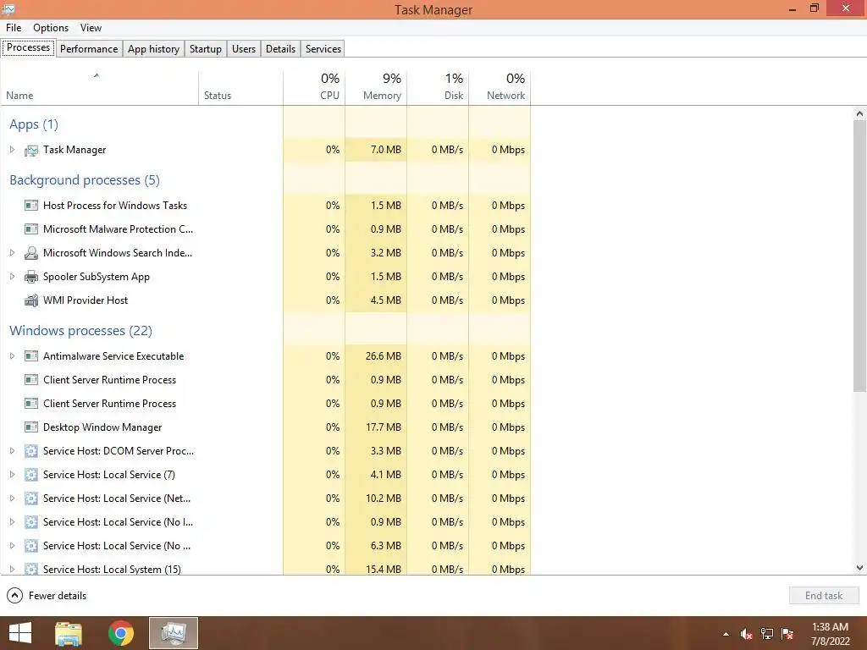Viewport: 867px width, 650px height.
Task: Click the 17.7 MB memory value
Action: click(x=384, y=427)
